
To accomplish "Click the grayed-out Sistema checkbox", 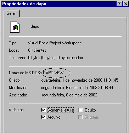I will tap(80, 117).
